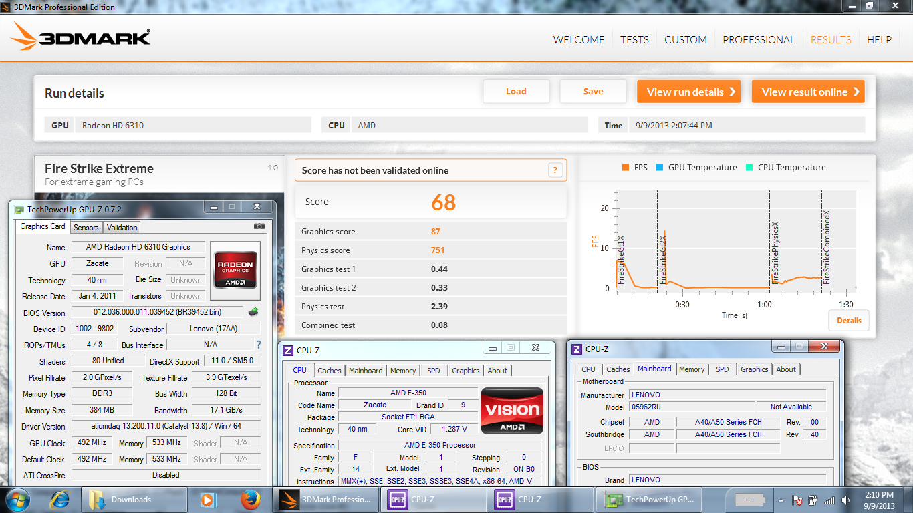
Task: Open SPD tab in the CPU-Z mainboard window
Action: [723, 369]
